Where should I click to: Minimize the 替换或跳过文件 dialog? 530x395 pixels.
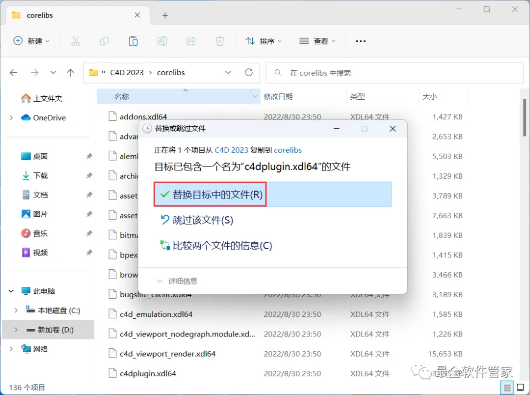click(336, 129)
